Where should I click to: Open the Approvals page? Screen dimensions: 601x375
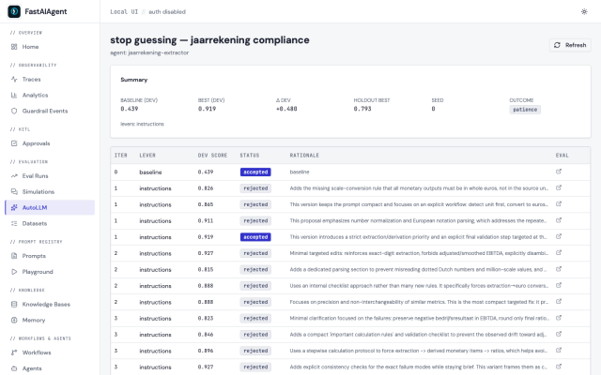36,143
